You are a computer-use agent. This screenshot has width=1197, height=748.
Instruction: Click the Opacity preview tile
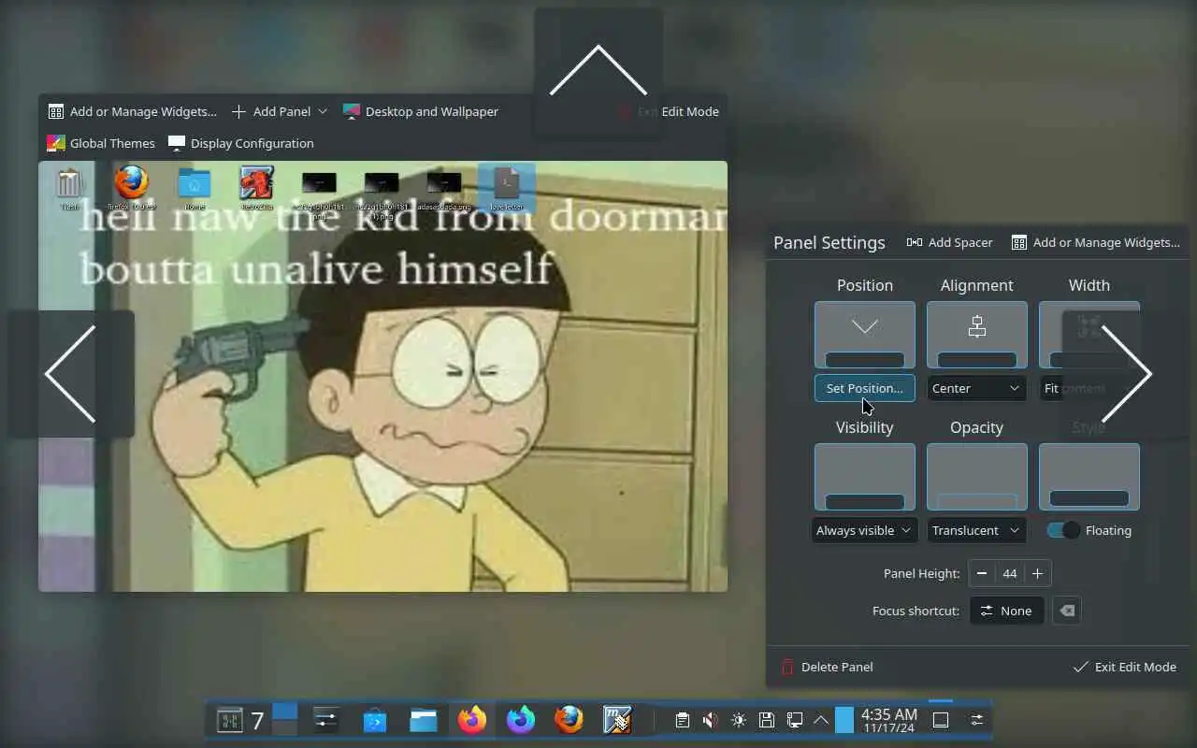click(x=976, y=477)
